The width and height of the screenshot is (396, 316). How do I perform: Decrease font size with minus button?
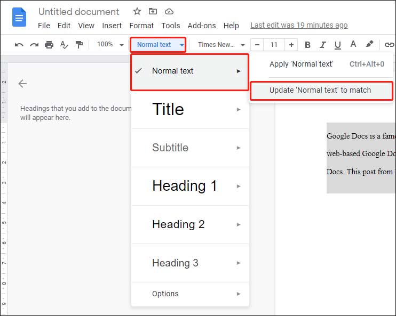pos(257,45)
